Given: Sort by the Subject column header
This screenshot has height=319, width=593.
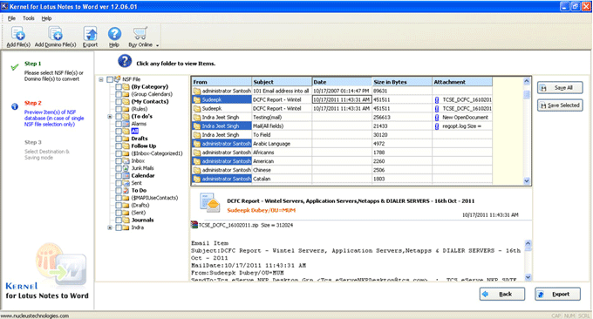Looking at the screenshot, I should click(x=282, y=82).
